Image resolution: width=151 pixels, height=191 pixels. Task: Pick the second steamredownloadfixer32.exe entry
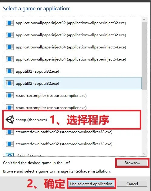pyautogui.click(x=72, y=144)
